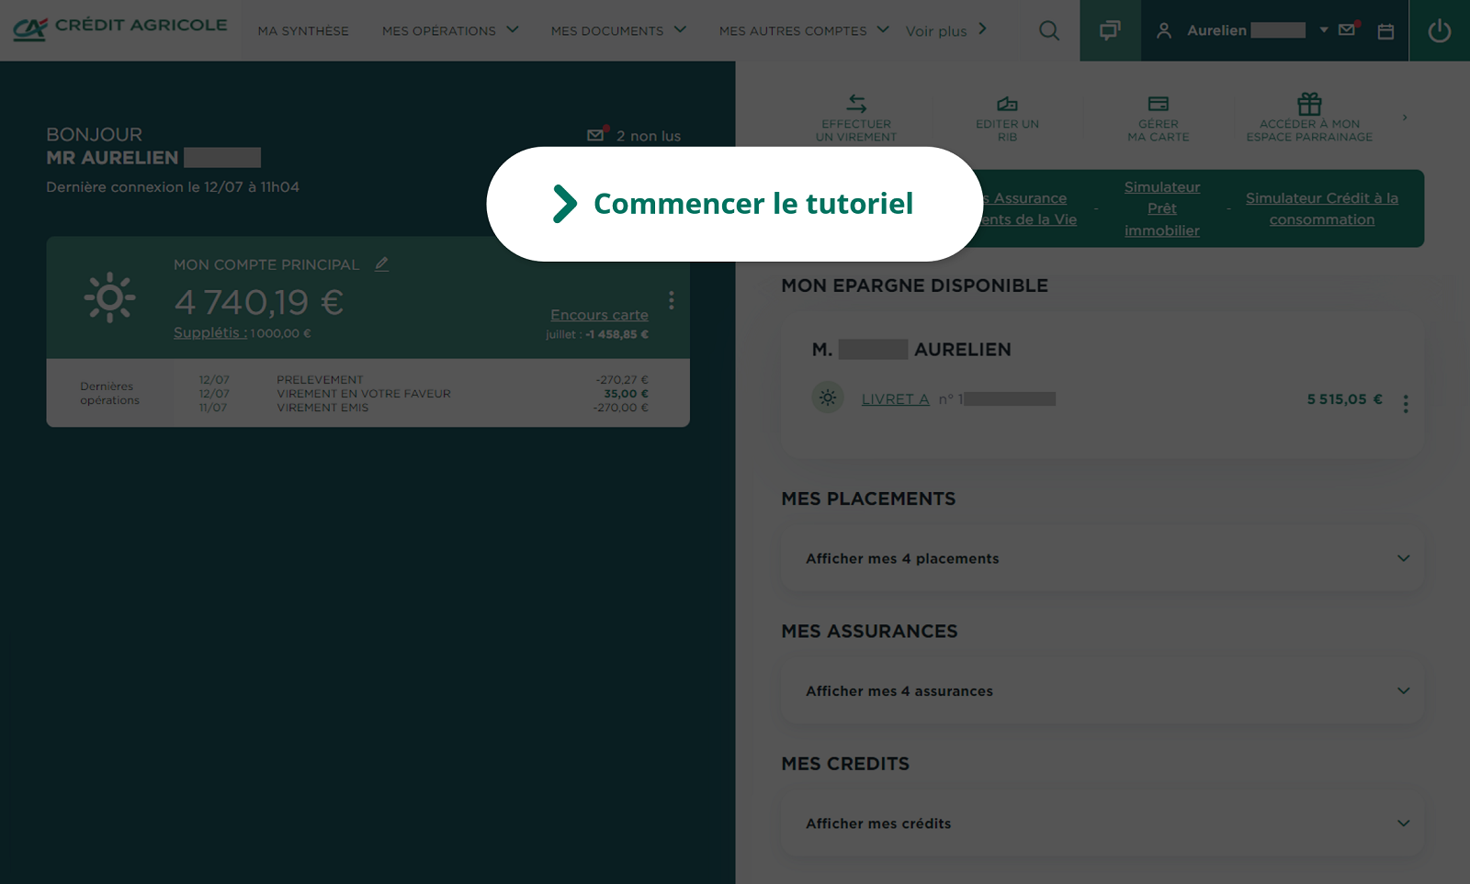1470x884 pixels.
Task: Open the chat assistance icon
Action: coord(1110,31)
